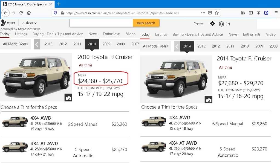Click the Sign in link

[x=198, y=23]
